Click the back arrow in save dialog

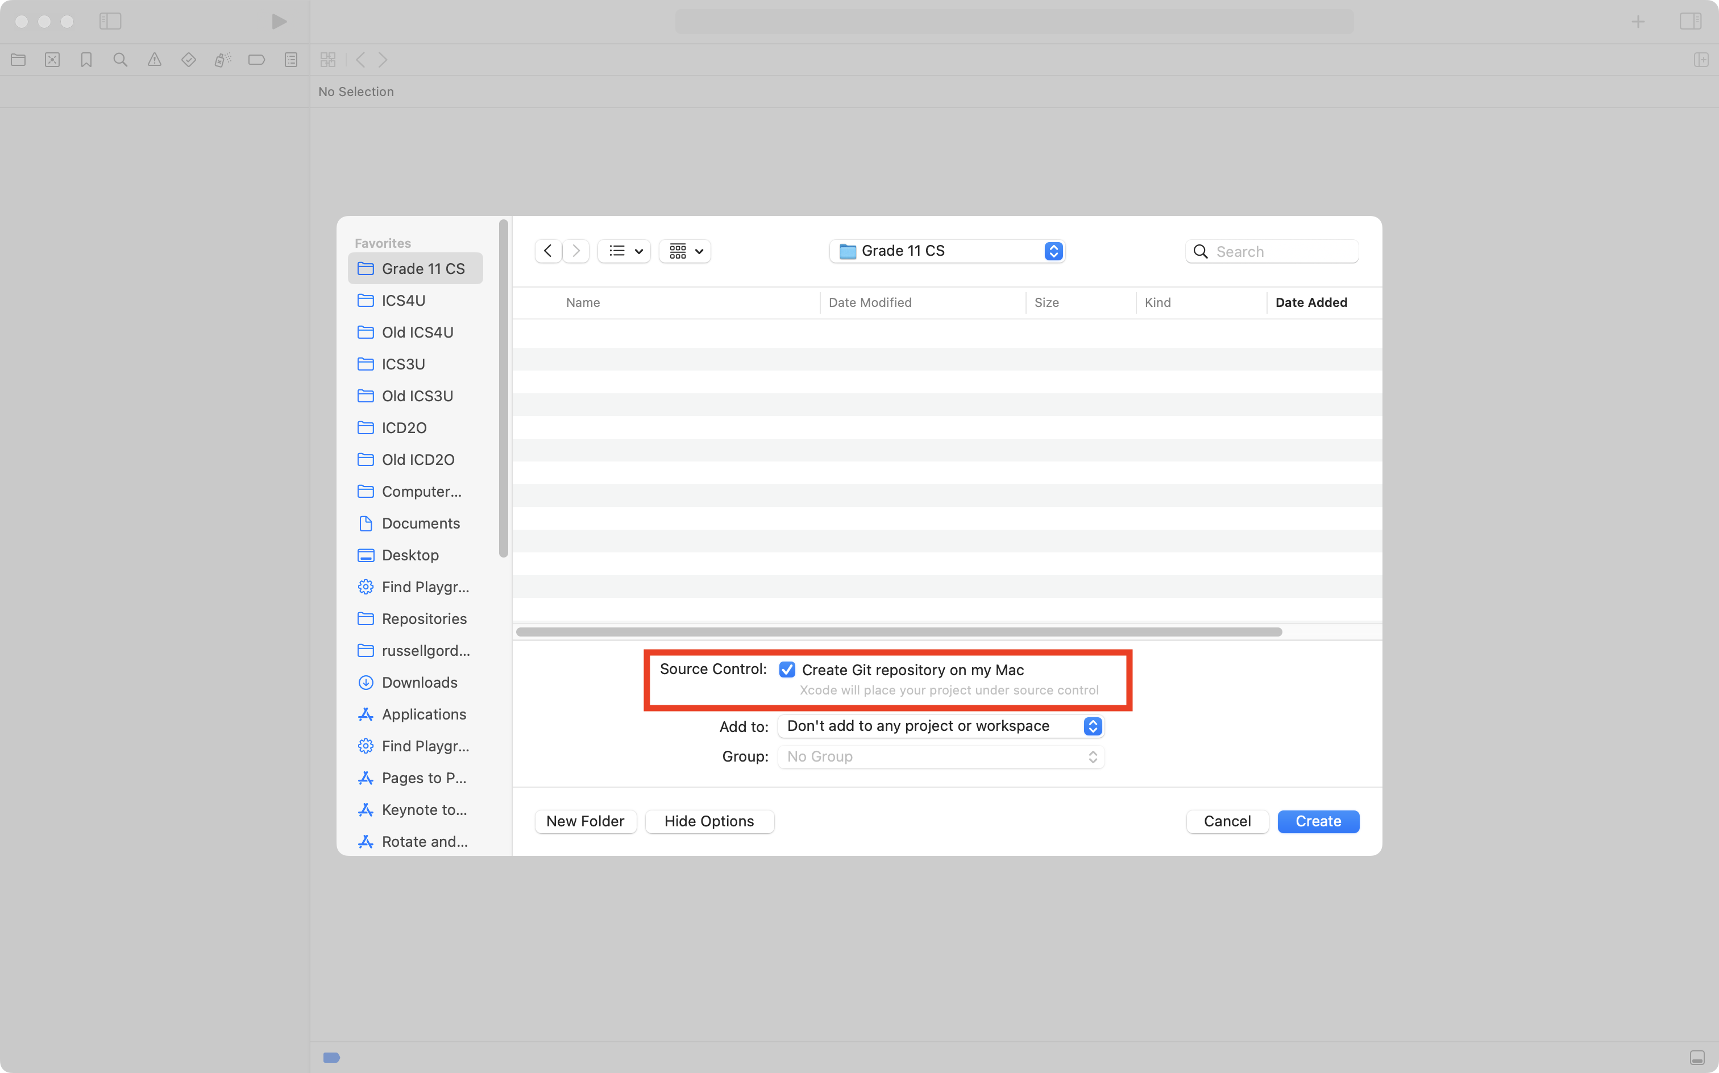tap(548, 251)
